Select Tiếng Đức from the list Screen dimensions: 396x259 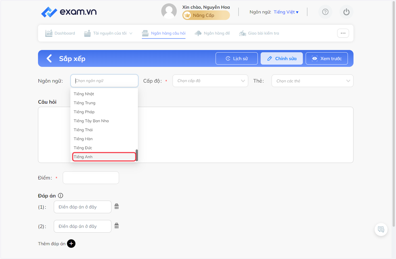pos(104,148)
